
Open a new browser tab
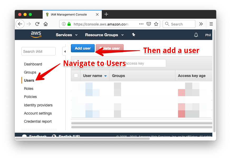pos(106,14)
